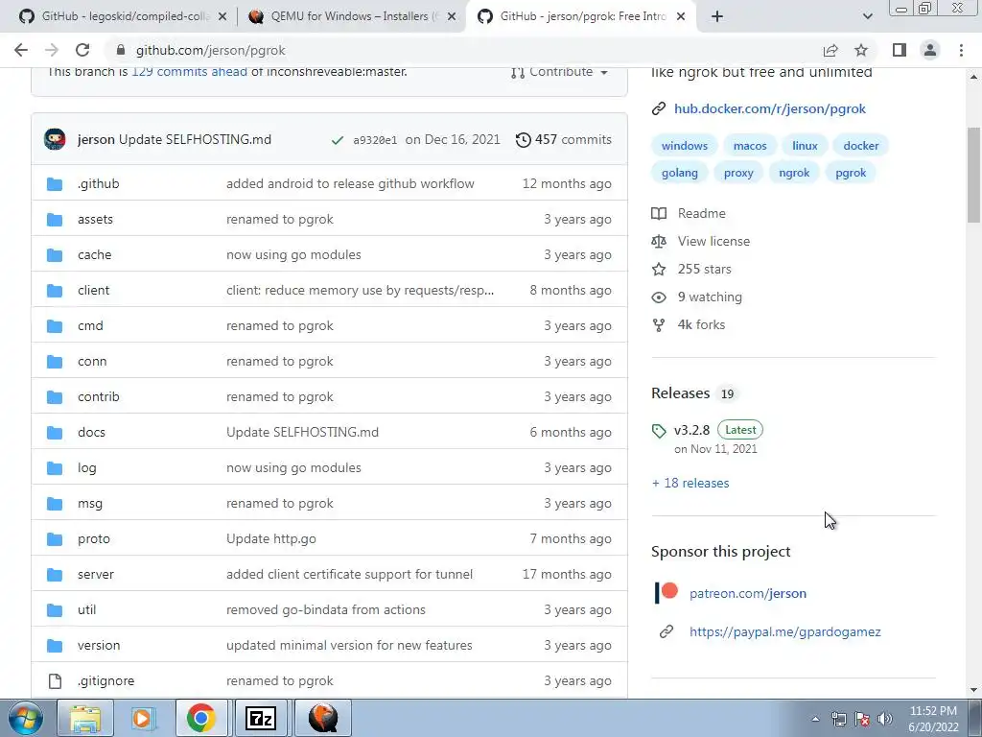Image resolution: width=982 pixels, height=737 pixels.
Task: Select the ngrok topic tag
Action: (794, 173)
